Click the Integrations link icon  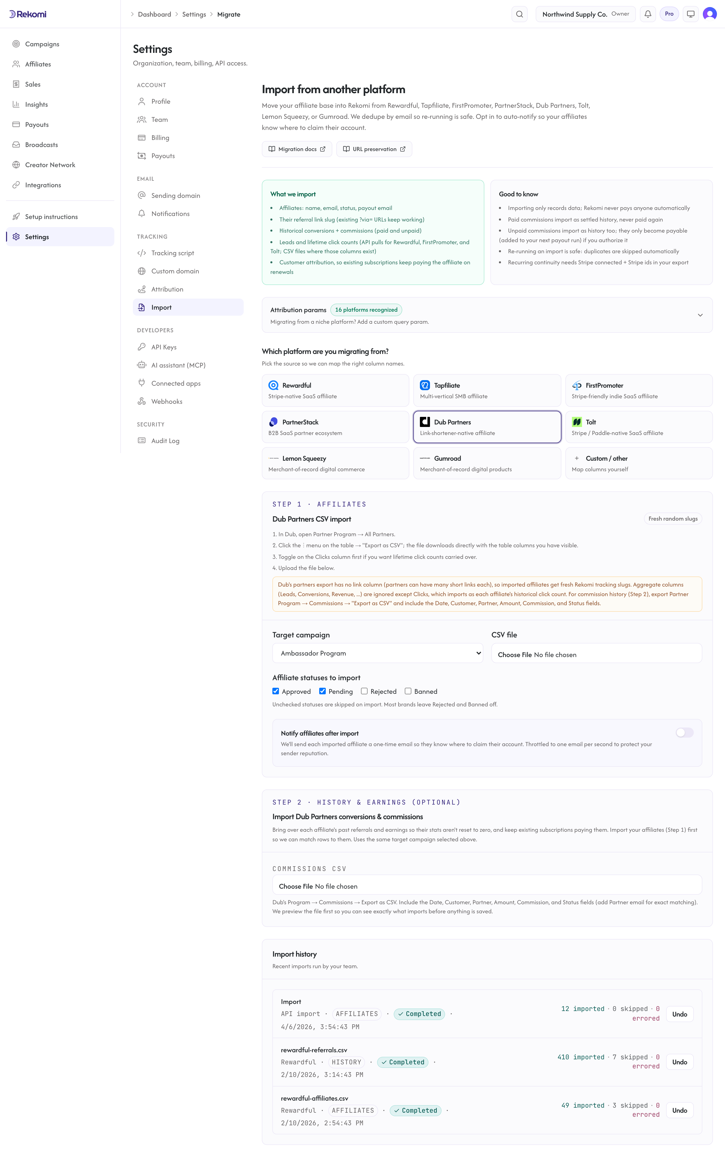pos(16,185)
